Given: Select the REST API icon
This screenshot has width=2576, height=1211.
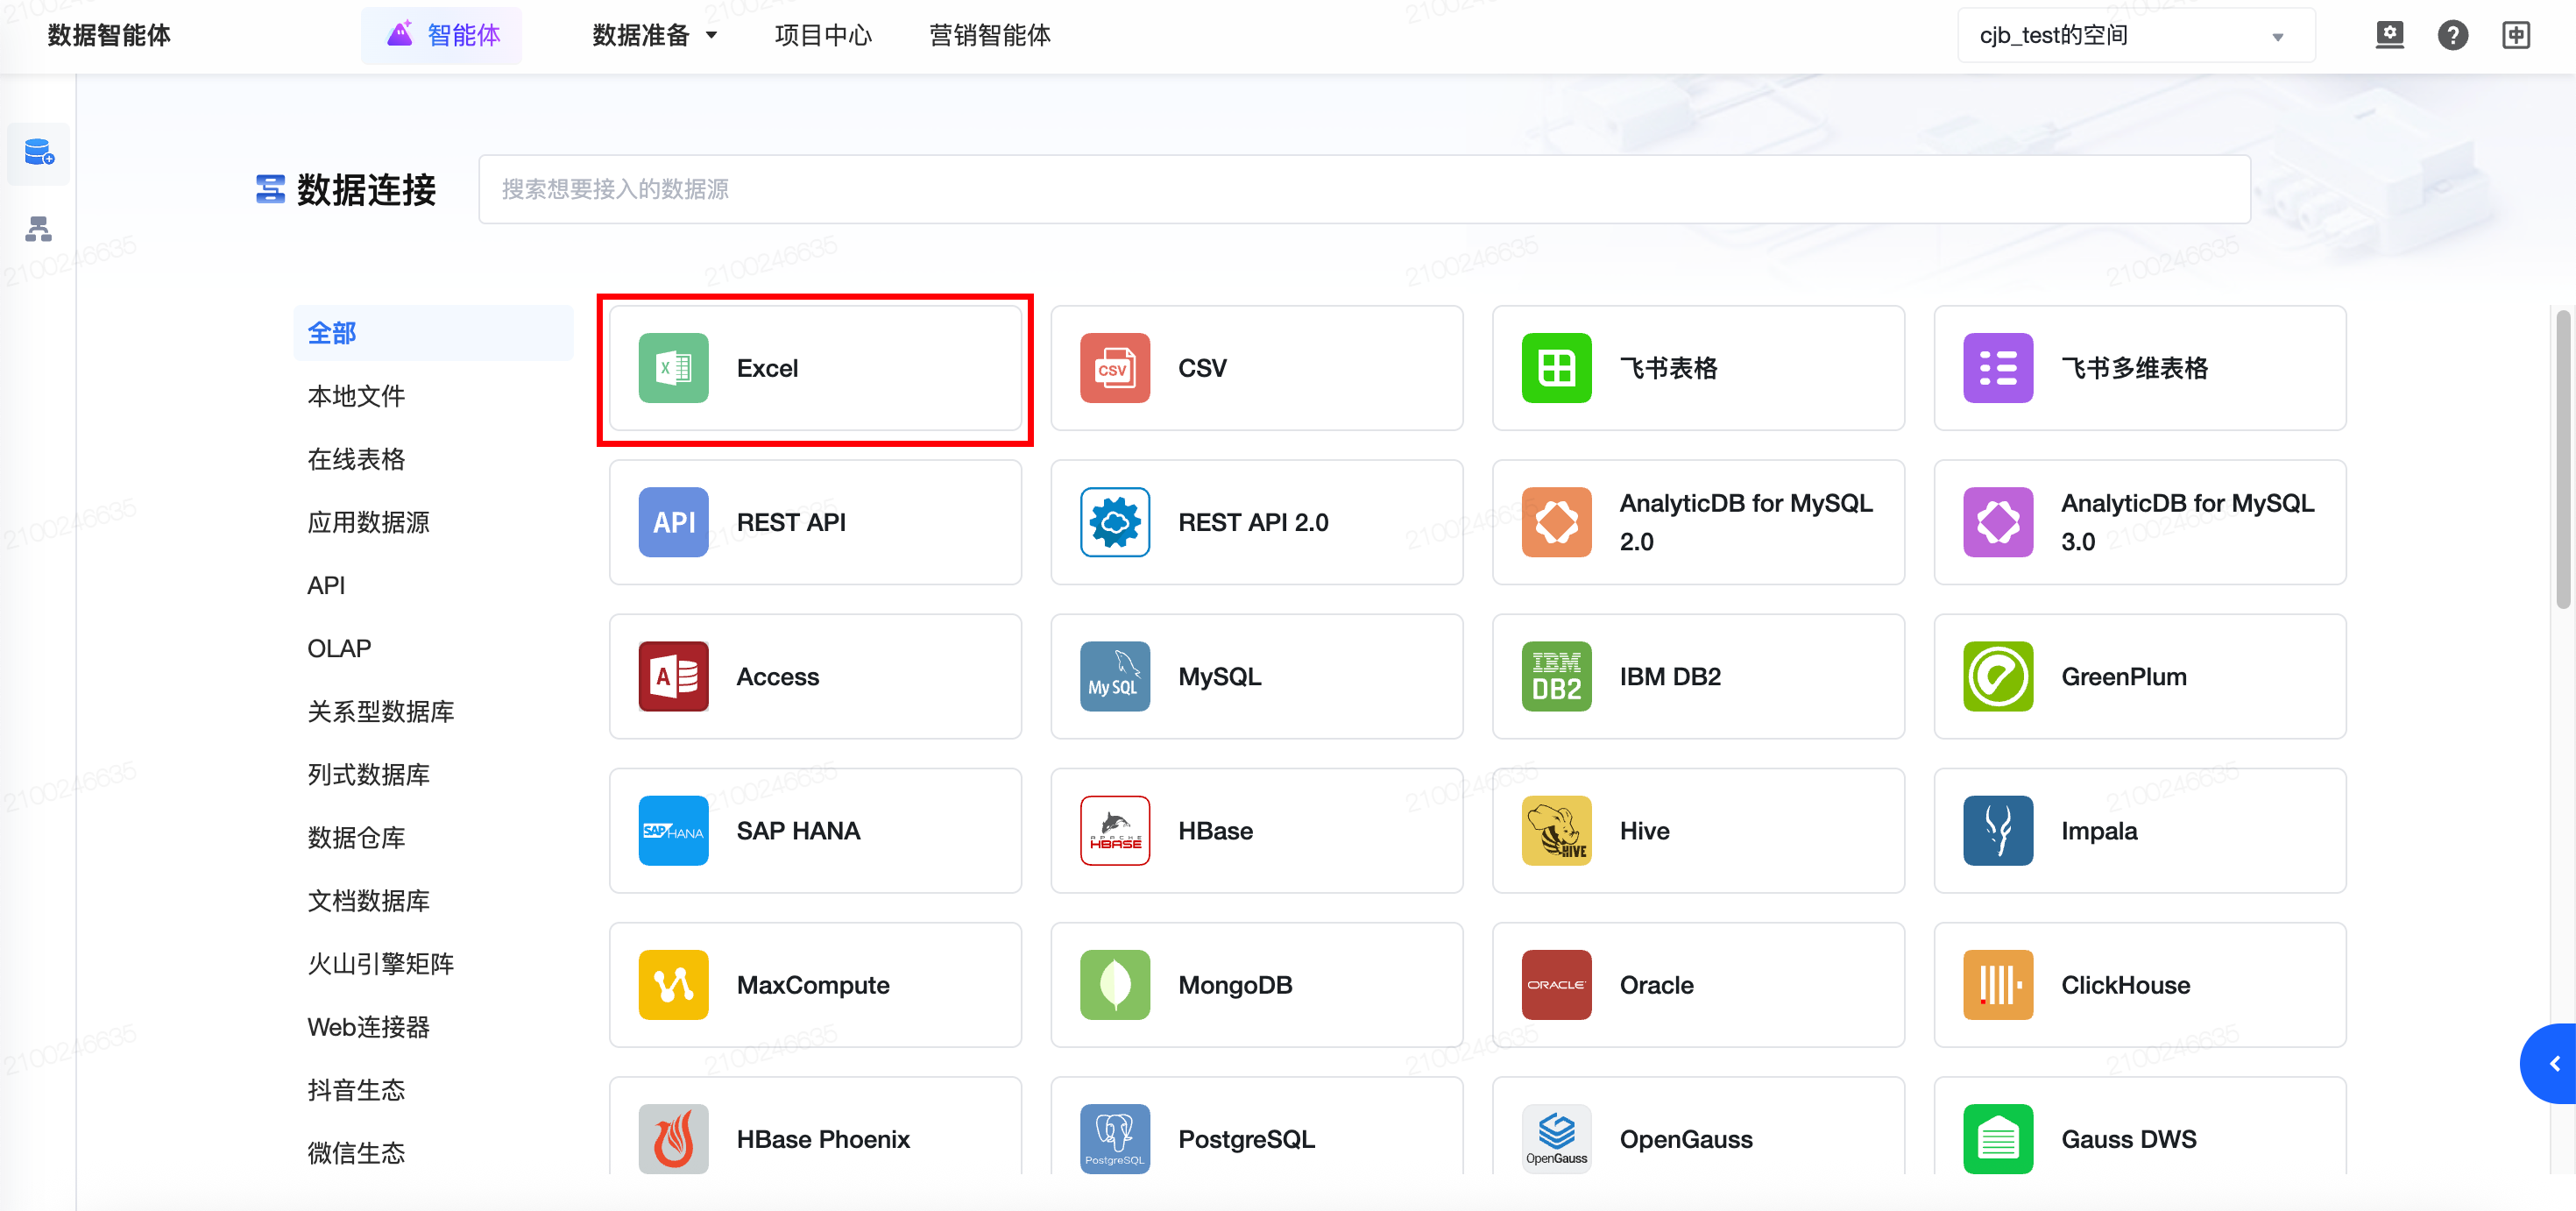Looking at the screenshot, I should click(x=673, y=522).
